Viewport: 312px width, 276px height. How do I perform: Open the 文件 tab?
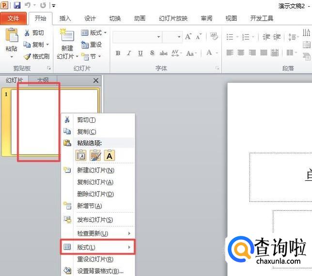tap(13, 18)
